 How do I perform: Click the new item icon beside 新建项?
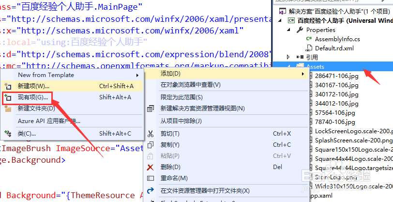click(8, 86)
